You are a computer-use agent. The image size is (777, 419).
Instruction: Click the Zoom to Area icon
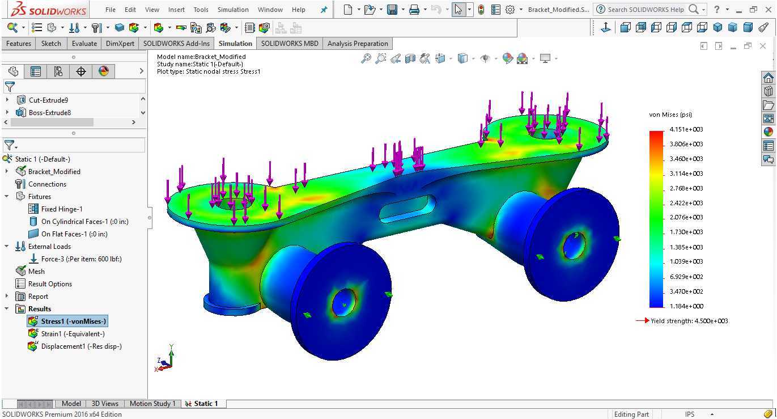tap(381, 58)
